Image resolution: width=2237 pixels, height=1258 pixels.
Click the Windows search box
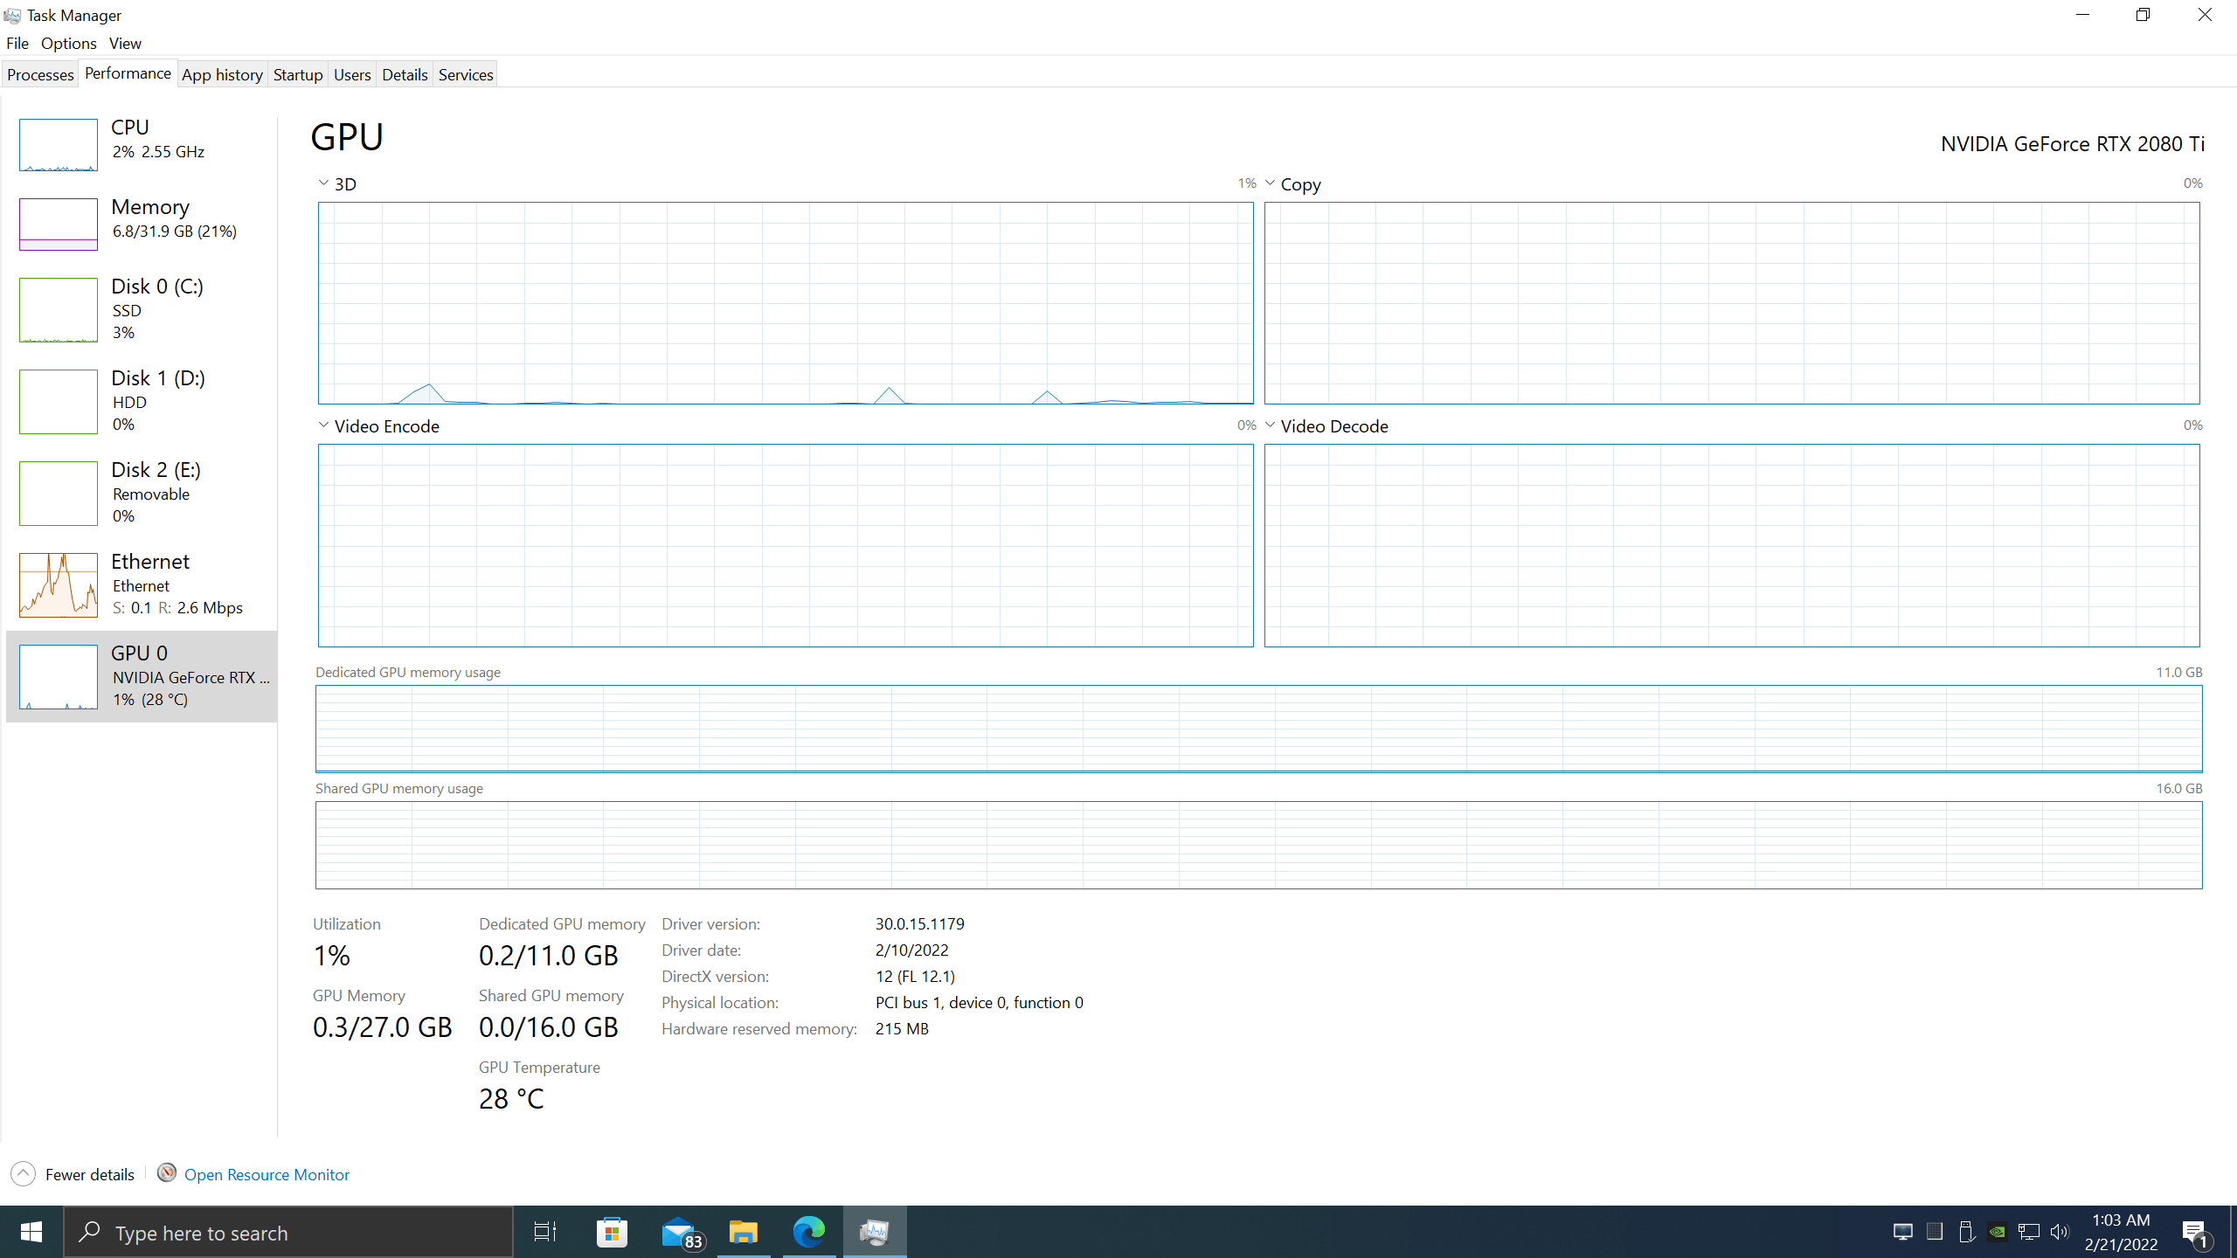coord(288,1232)
